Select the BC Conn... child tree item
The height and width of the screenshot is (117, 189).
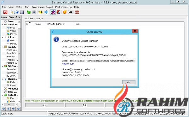12,76
